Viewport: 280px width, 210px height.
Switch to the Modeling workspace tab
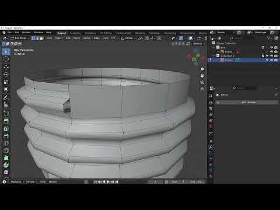(x=75, y=33)
